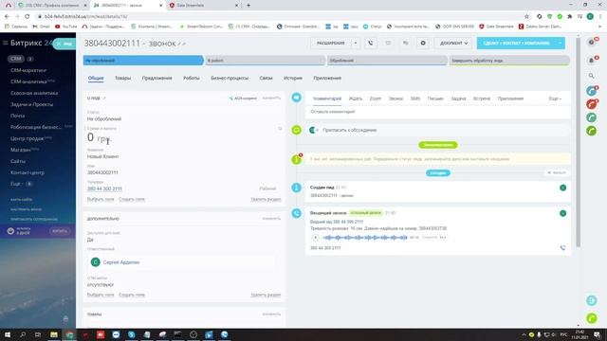This screenshot has width=607, height=341.
Task: Switch to the Роботы tab
Action: pos(192,78)
